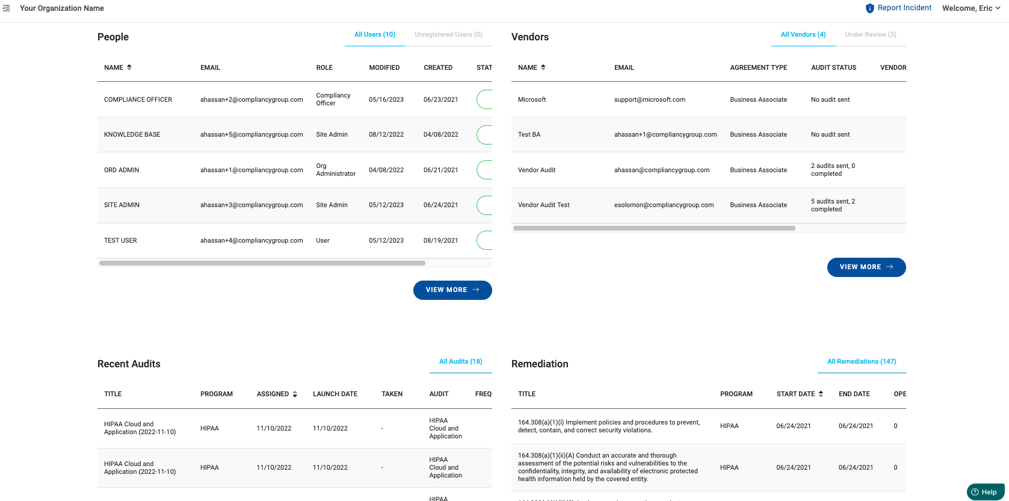The width and height of the screenshot is (1009, 501).
Task: Click email ahassan+2@compliancygroup.com
Action: point(251,99)
